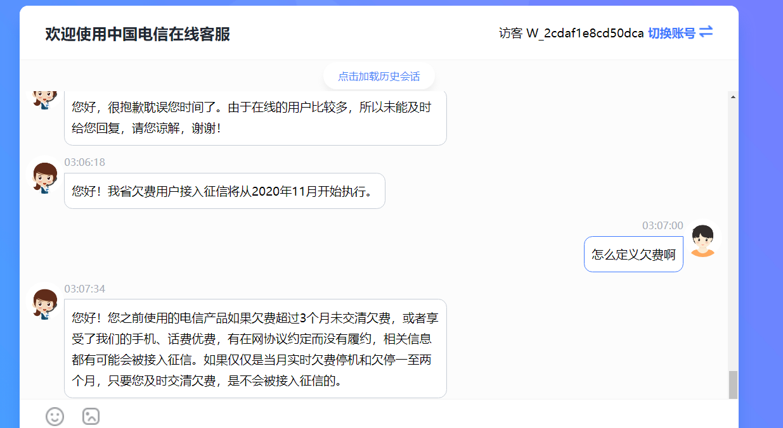
Task: Select the visitor ID W_2cdaf1e8cd50dca
Action: [x=586, y=33]
